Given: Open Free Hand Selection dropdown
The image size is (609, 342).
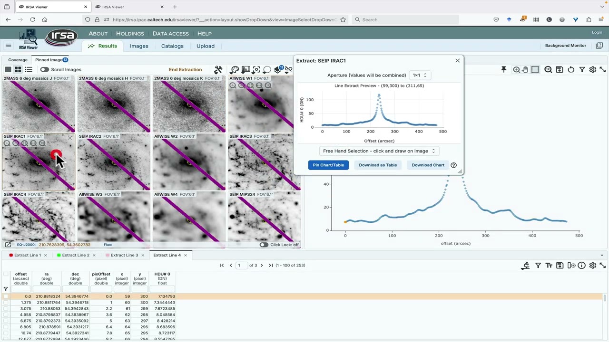Looking at the screenshot, I should tap(379, 151).
